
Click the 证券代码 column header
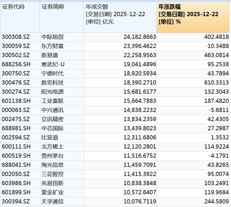[20, 17]
